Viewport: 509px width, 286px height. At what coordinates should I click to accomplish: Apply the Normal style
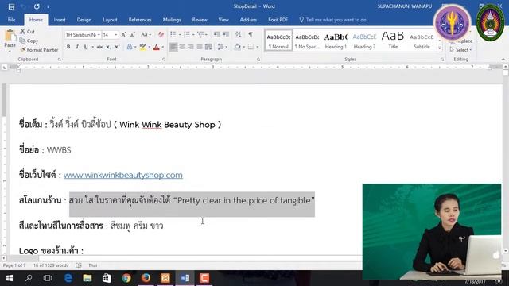[278, 41]
